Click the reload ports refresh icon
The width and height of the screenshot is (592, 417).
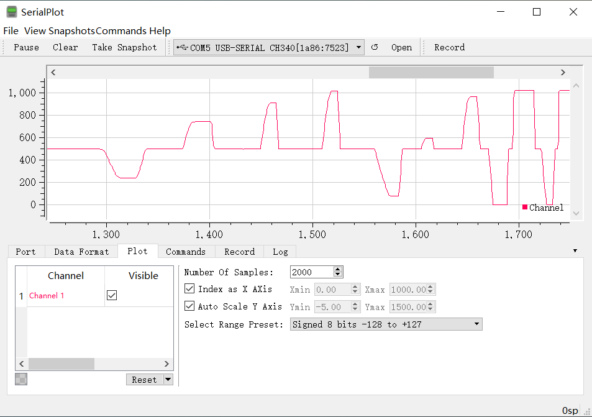pyautogui.click(x=375, y=47)
